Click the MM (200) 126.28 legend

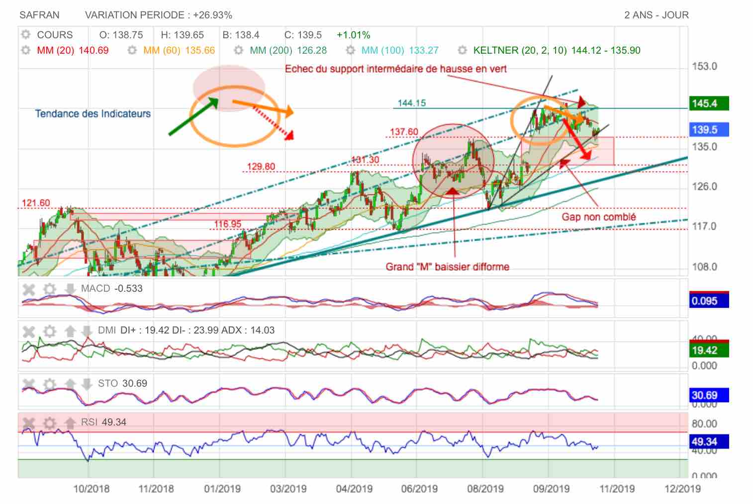tap(288, 50)
